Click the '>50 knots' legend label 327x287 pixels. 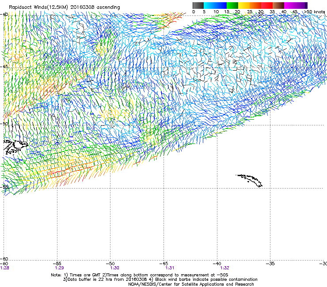(x=314, y=12)
